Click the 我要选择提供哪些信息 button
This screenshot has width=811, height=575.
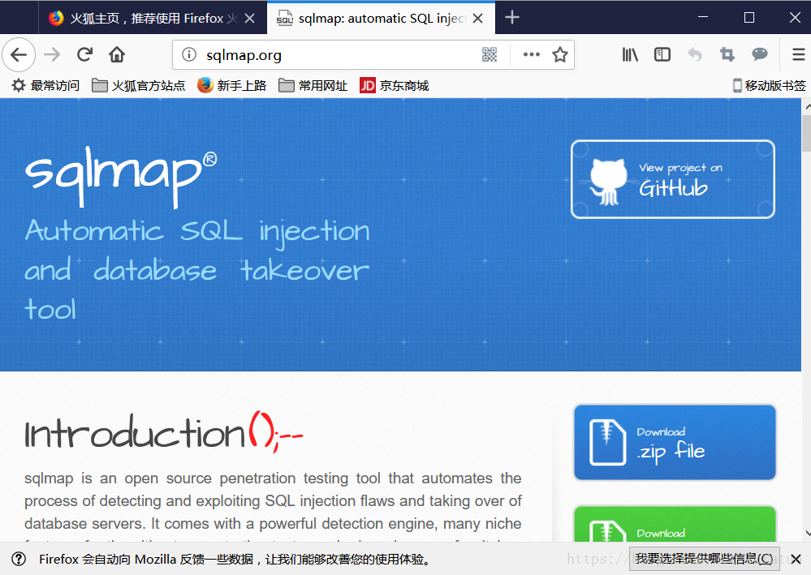click(x=704, y=559)
